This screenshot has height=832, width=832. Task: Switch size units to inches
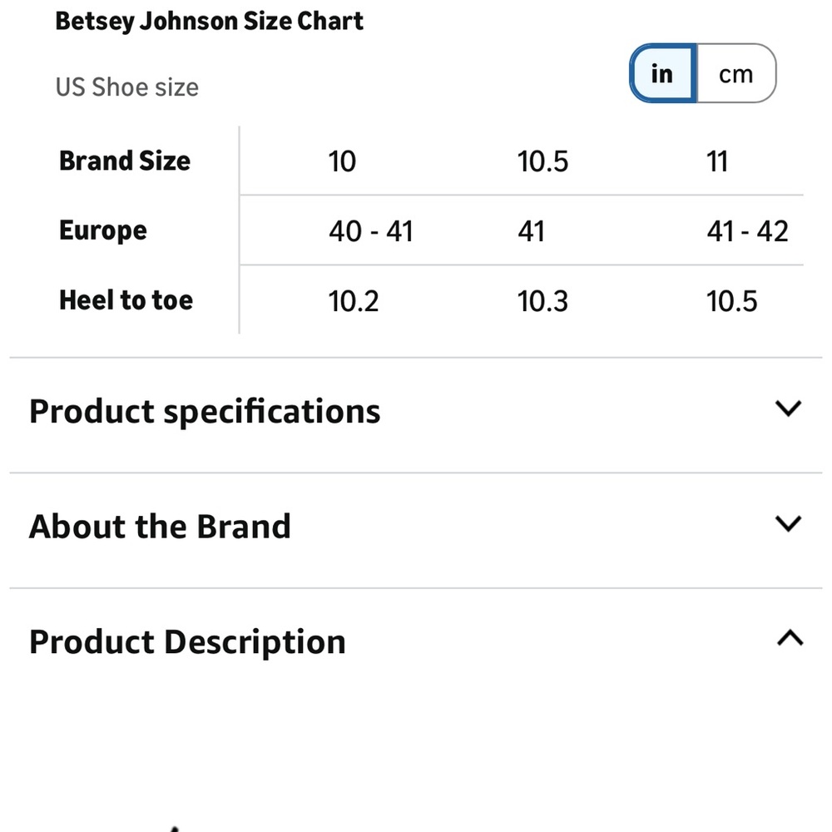click(663, 73)
